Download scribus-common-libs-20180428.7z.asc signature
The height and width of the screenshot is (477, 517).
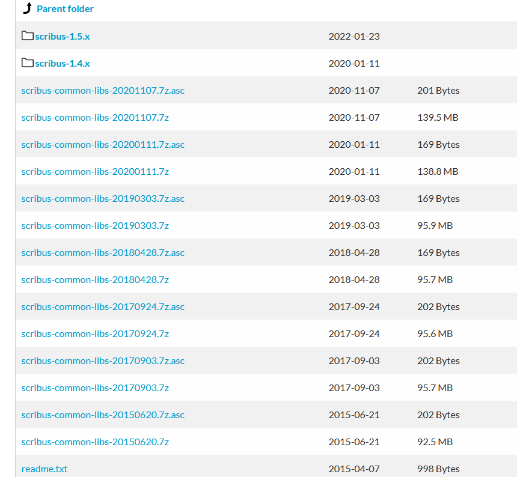pyautogui.click(x=103, y=253)
